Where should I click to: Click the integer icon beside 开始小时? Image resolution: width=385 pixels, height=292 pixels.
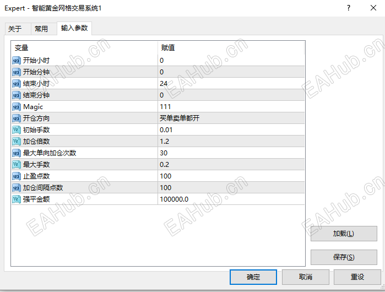pos(17,61)
